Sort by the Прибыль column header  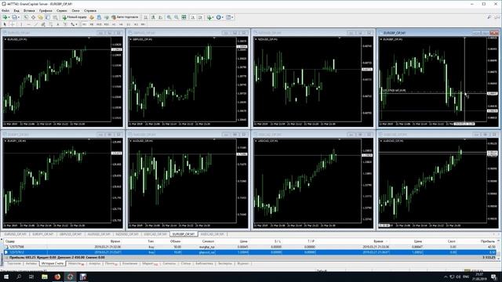click(x=488, y=241)
